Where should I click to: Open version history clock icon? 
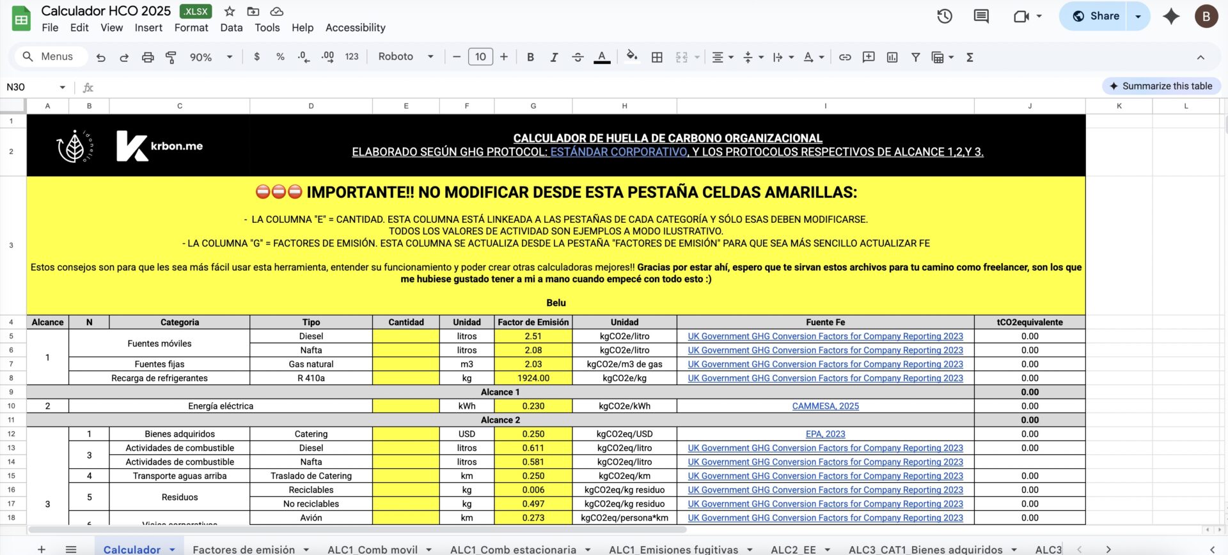pyautogui.click(x=945, y=17)
